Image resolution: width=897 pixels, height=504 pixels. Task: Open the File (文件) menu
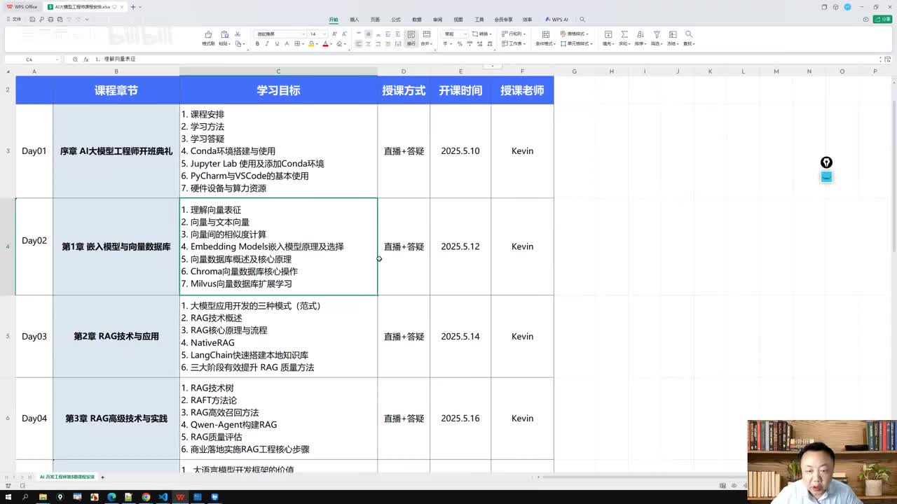click(x=13, y=20)
